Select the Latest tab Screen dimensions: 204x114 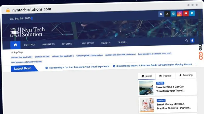tap(147, 76)
